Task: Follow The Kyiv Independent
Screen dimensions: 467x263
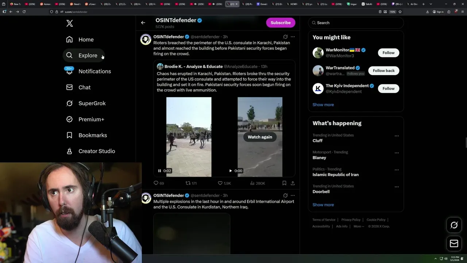Action: [389, 88]
